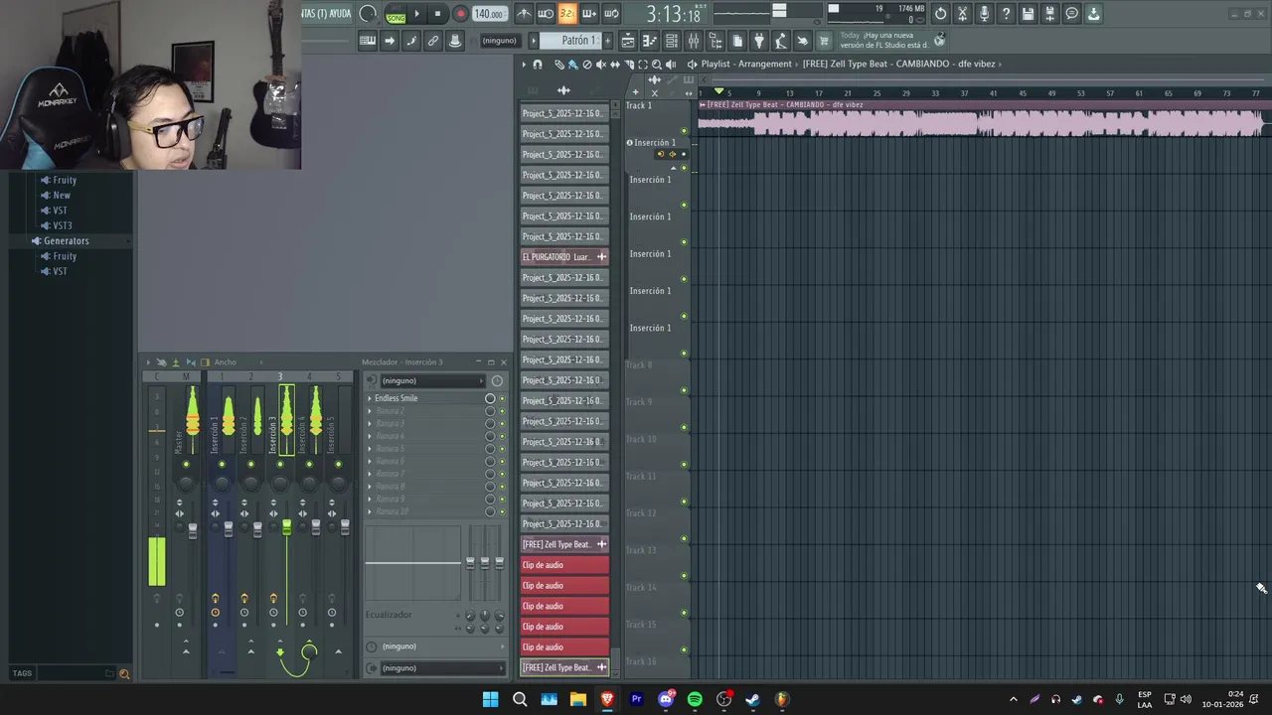Open the mixer options arrow menu
The width and height of the screenshot is (1272, 715).
(148, 362)
